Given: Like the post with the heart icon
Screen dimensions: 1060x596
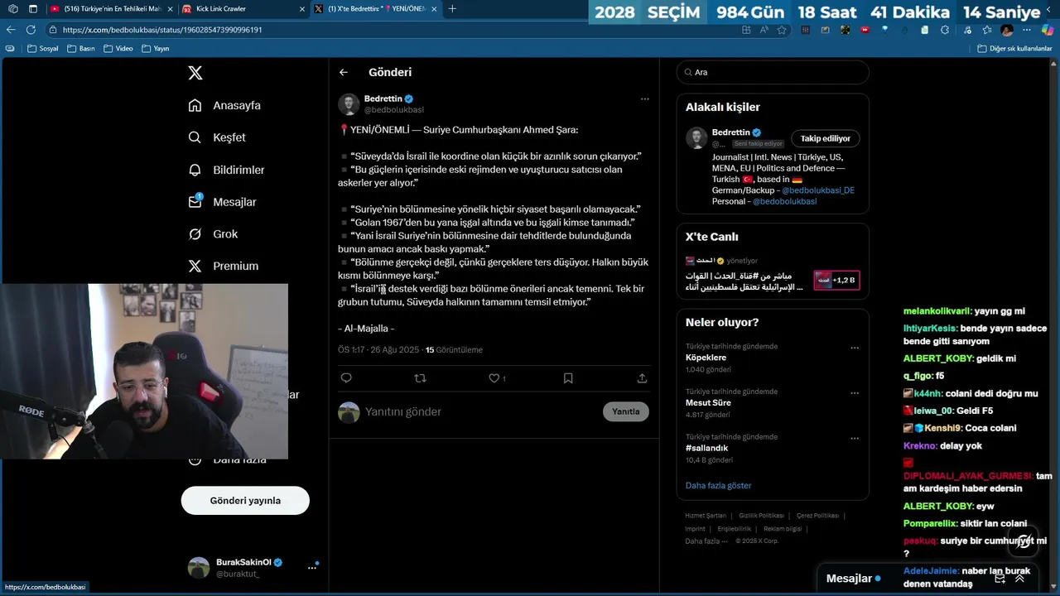Looking at the screenshot, I should [x=494, y=378].
